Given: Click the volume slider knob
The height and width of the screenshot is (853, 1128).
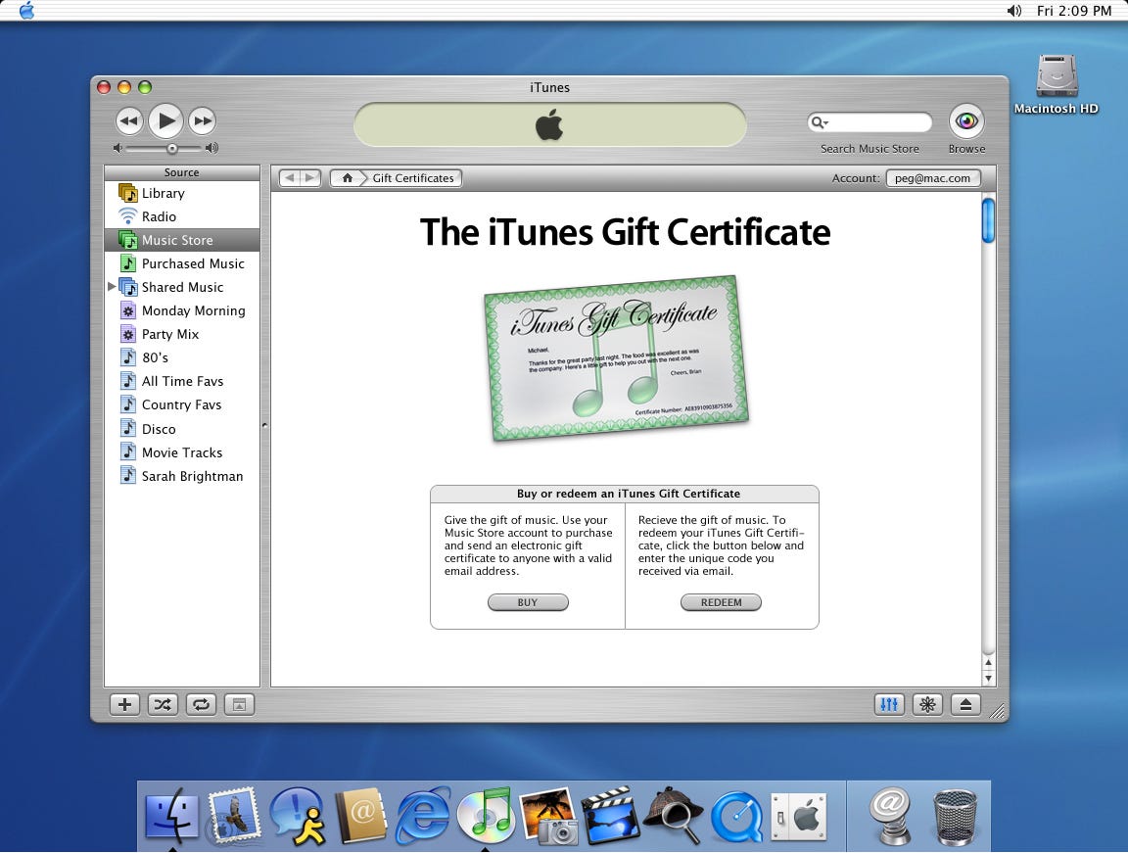Looking at the screenshot, I should coord(172,148).
